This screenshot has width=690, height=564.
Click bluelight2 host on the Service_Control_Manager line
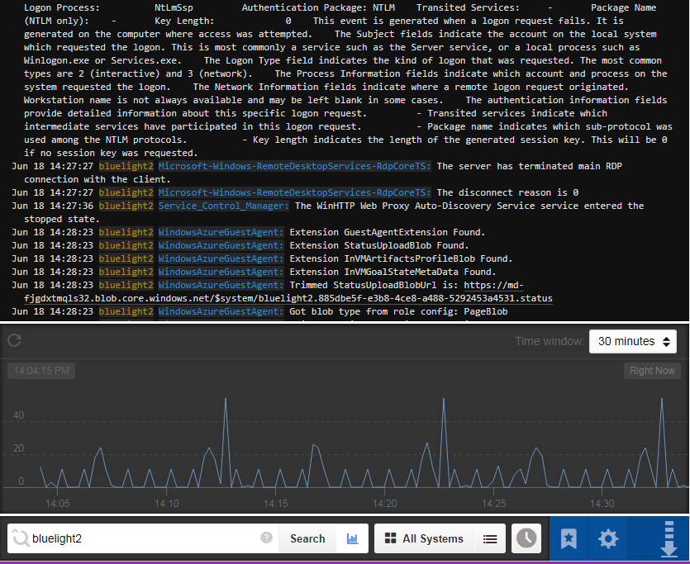click(126, 206)
